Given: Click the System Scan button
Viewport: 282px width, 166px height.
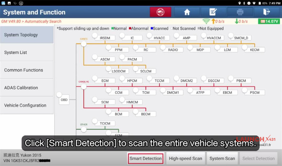Looking at the screenshot, I should pos(222,158).
